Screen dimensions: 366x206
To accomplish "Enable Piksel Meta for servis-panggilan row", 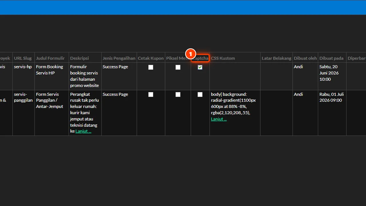I will [178, 94].
